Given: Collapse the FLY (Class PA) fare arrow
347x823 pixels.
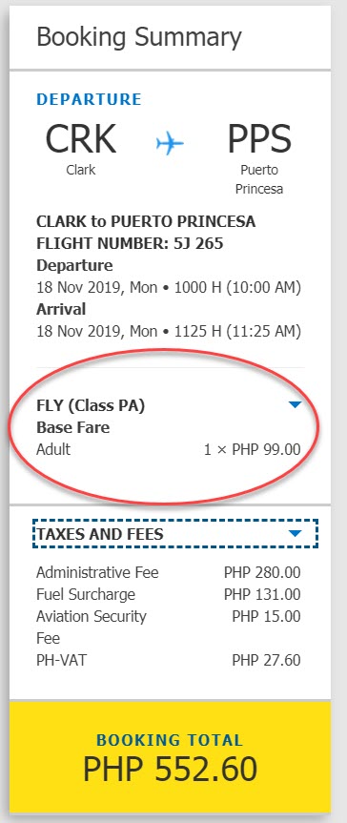Looking at the screenshot, I should (x=295, y=404).
